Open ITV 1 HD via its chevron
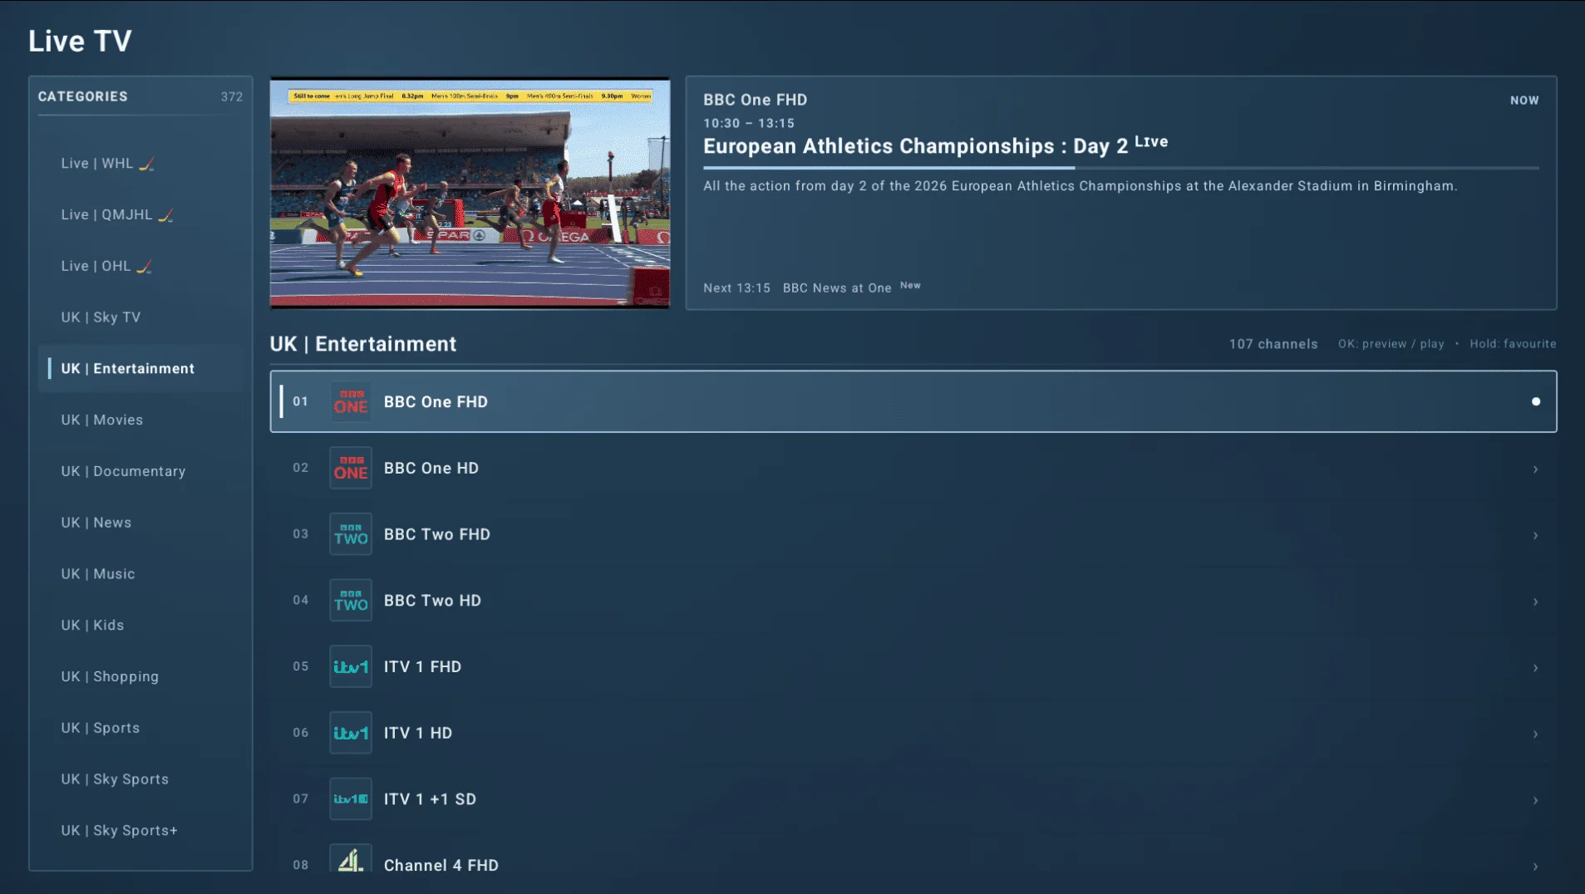Screen dimensions: 1585x894 pyautogui.click(x=1536, y=734)
